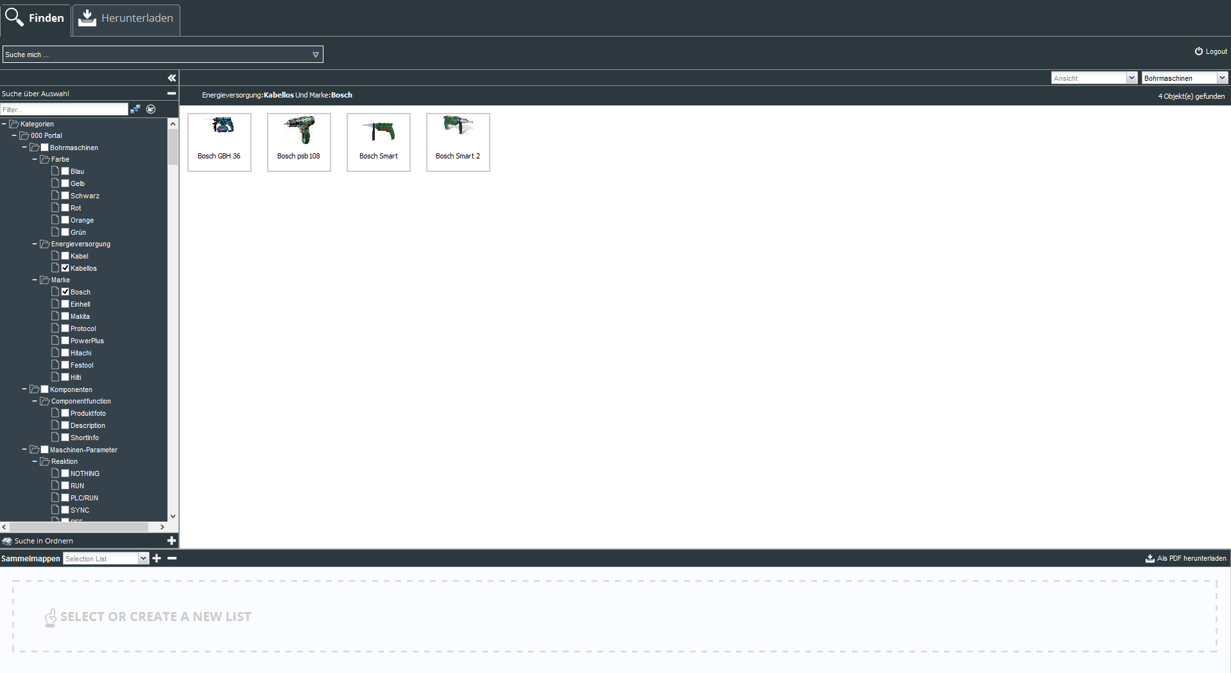Screen dimensions: 1231x673
Task: Expand 'Suche in Ordnern' with plus icon
Action: [x=171, y=541]
